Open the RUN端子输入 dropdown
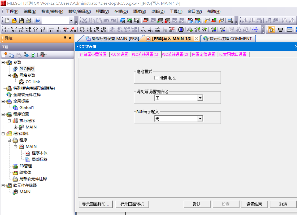This screenshot has width=297, height=215. tap(200, 119)
